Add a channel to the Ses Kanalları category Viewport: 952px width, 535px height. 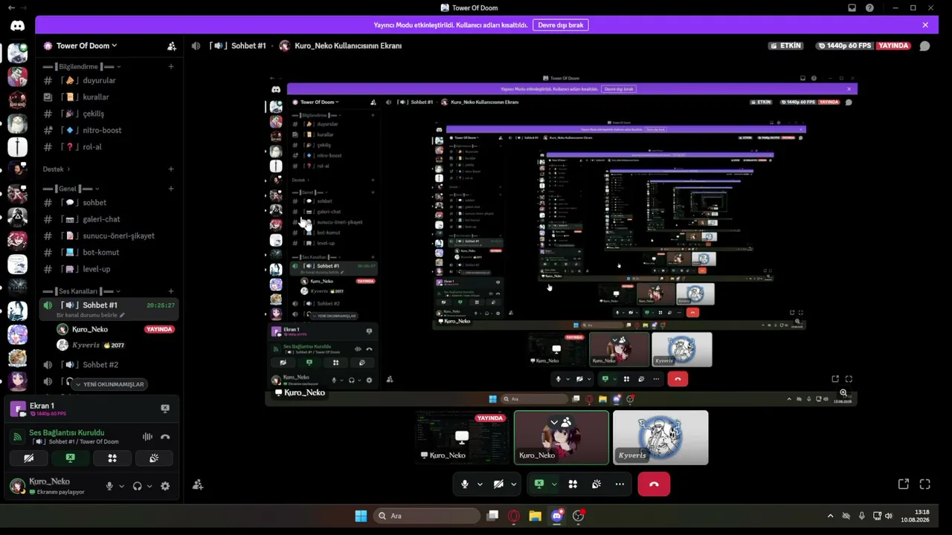(x=171, y=291)
